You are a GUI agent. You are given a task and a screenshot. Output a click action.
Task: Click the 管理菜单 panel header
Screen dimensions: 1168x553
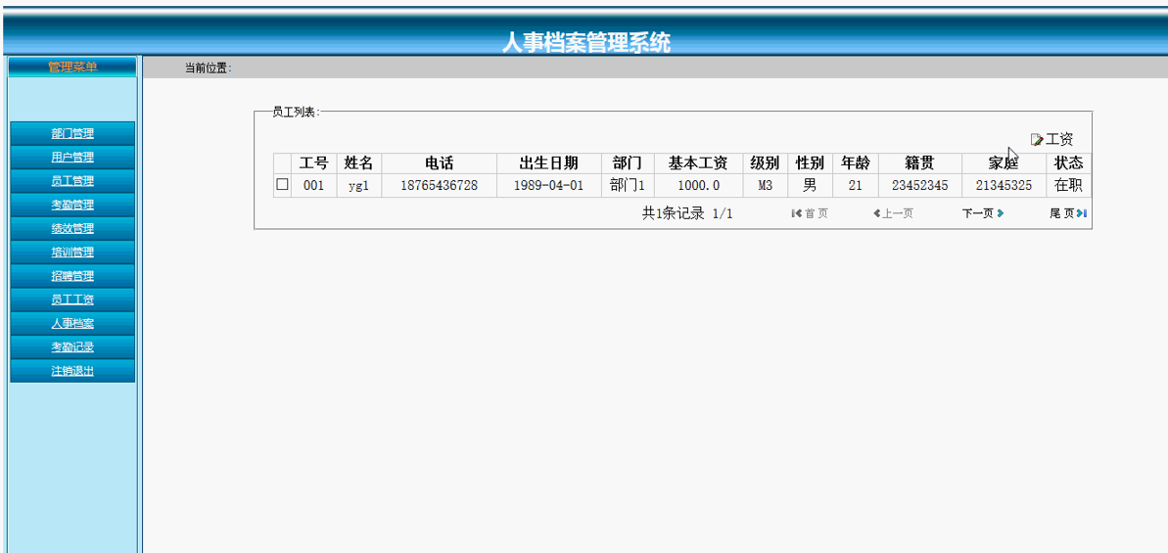click(72, 67)
